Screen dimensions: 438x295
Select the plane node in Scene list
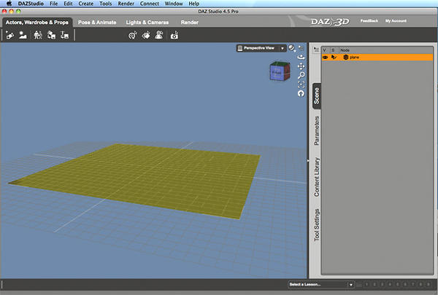(377, 57)
